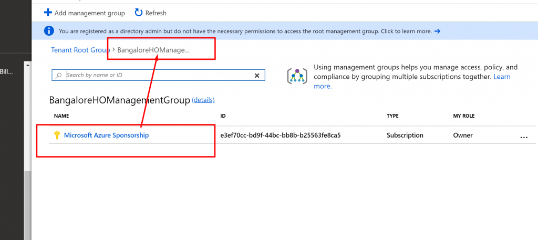The width and height of the screenshot is (538, 240).
Task: Open the (details) link for BangaloreHOManagementGroup
Action: click(203, 100)
